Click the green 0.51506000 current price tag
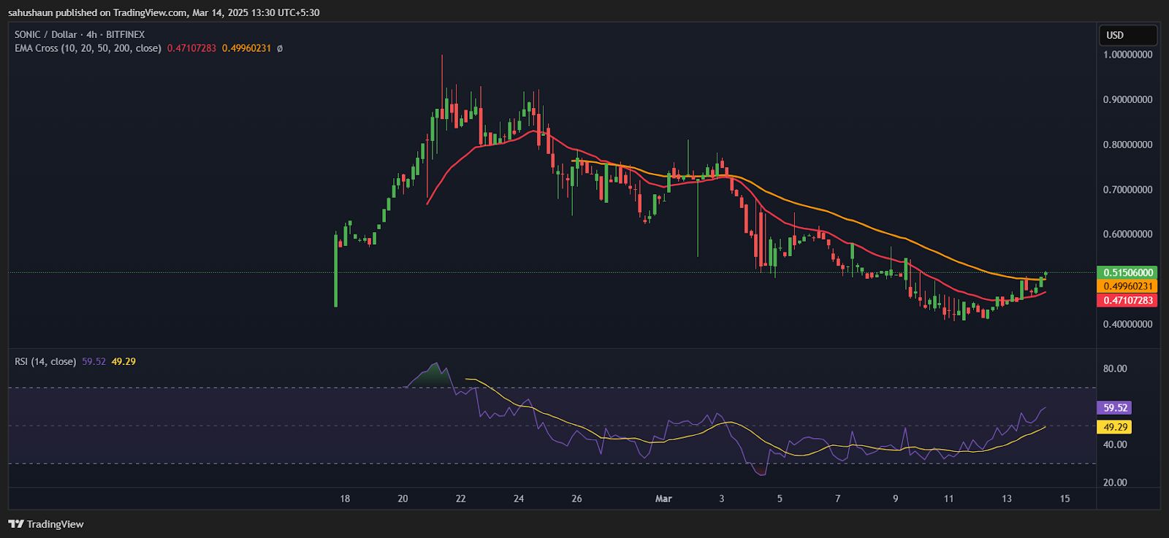1169x538 pixels. tap(1128, 272)
